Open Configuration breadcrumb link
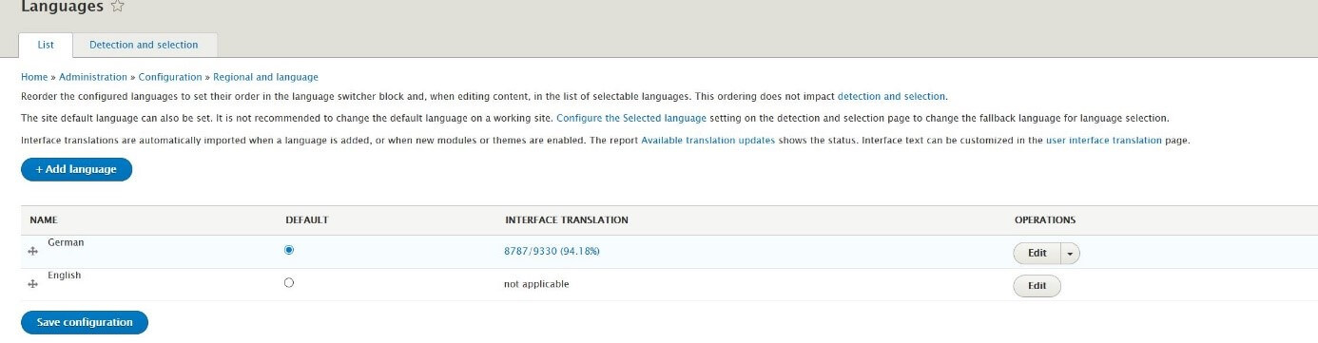Viewport: 1318px width, 343px height. click(x=170, y=77)
